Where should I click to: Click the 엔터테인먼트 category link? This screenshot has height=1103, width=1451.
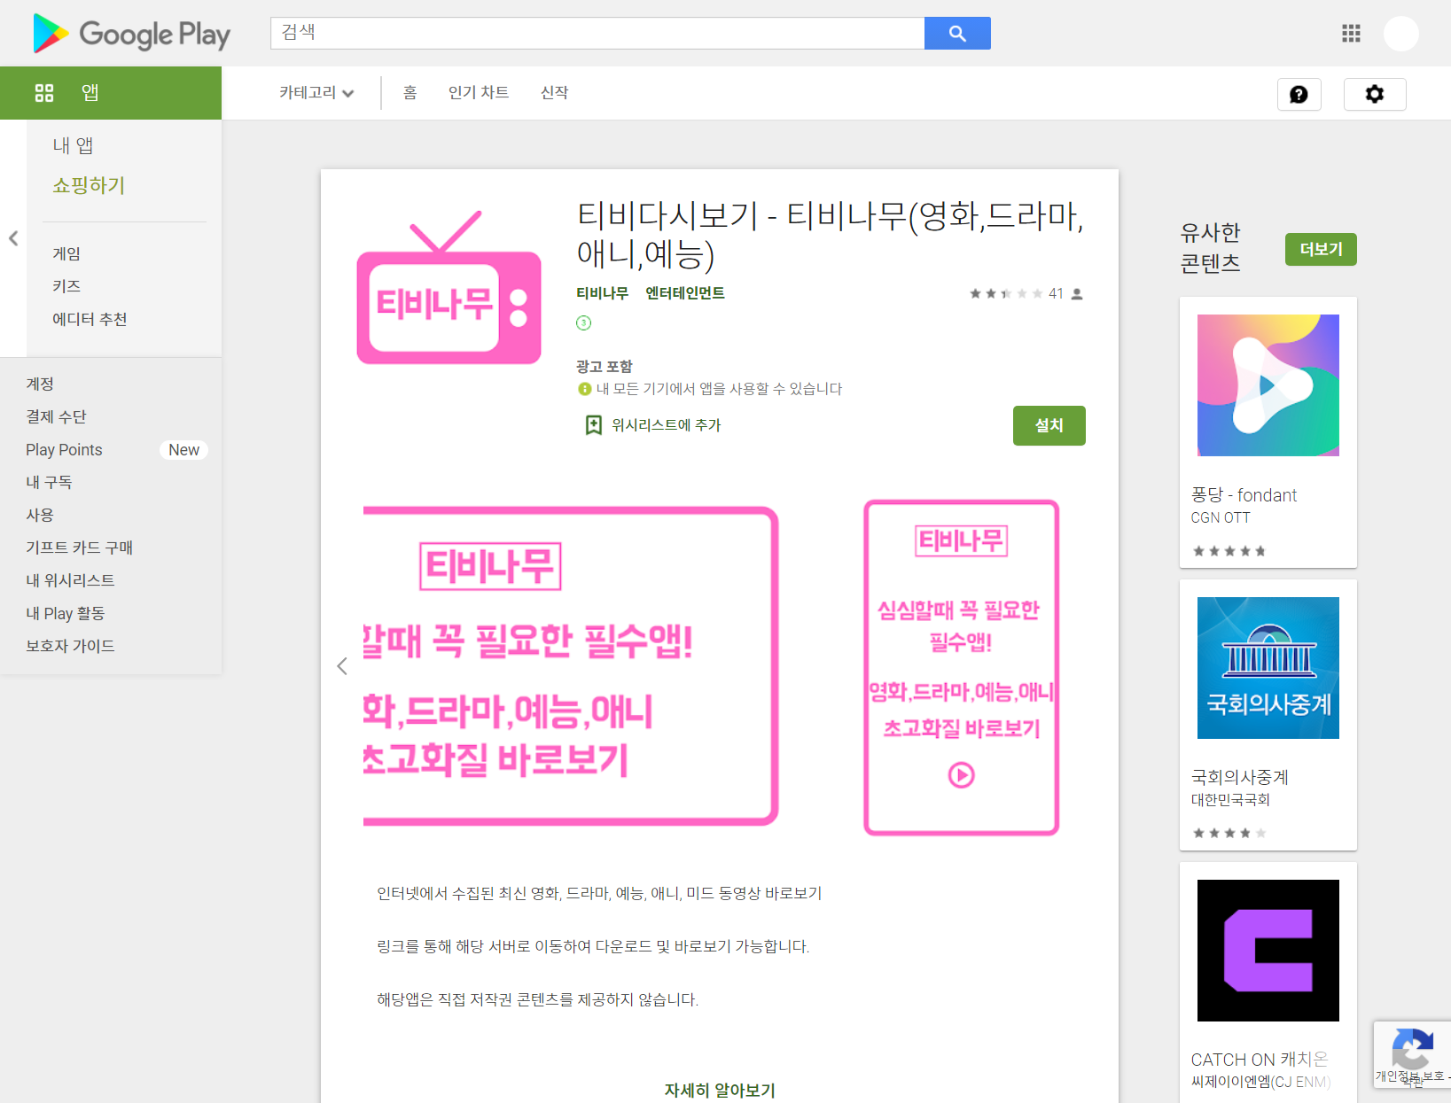[x=685, y=293]
